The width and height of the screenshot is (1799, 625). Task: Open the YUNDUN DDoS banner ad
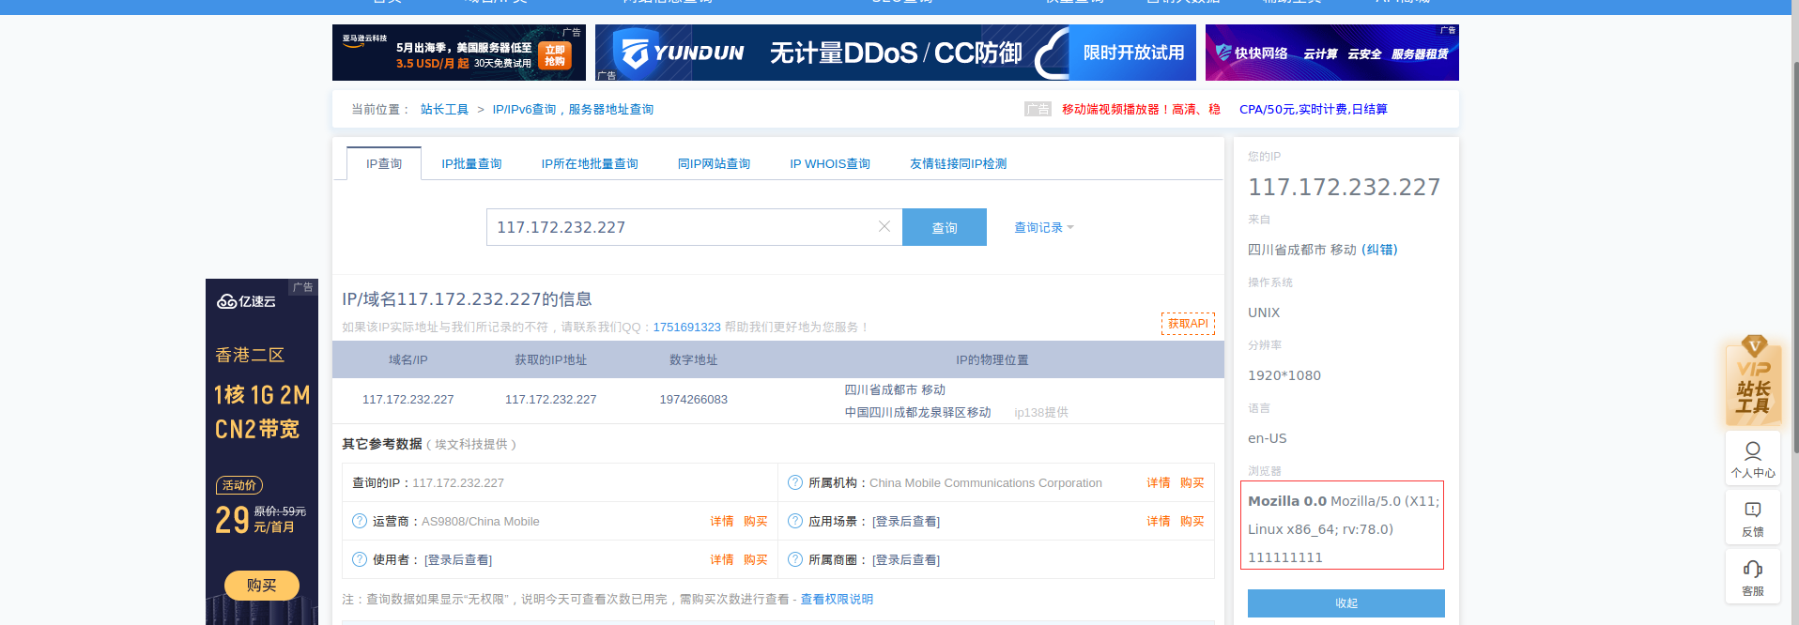tap(896, 53)
